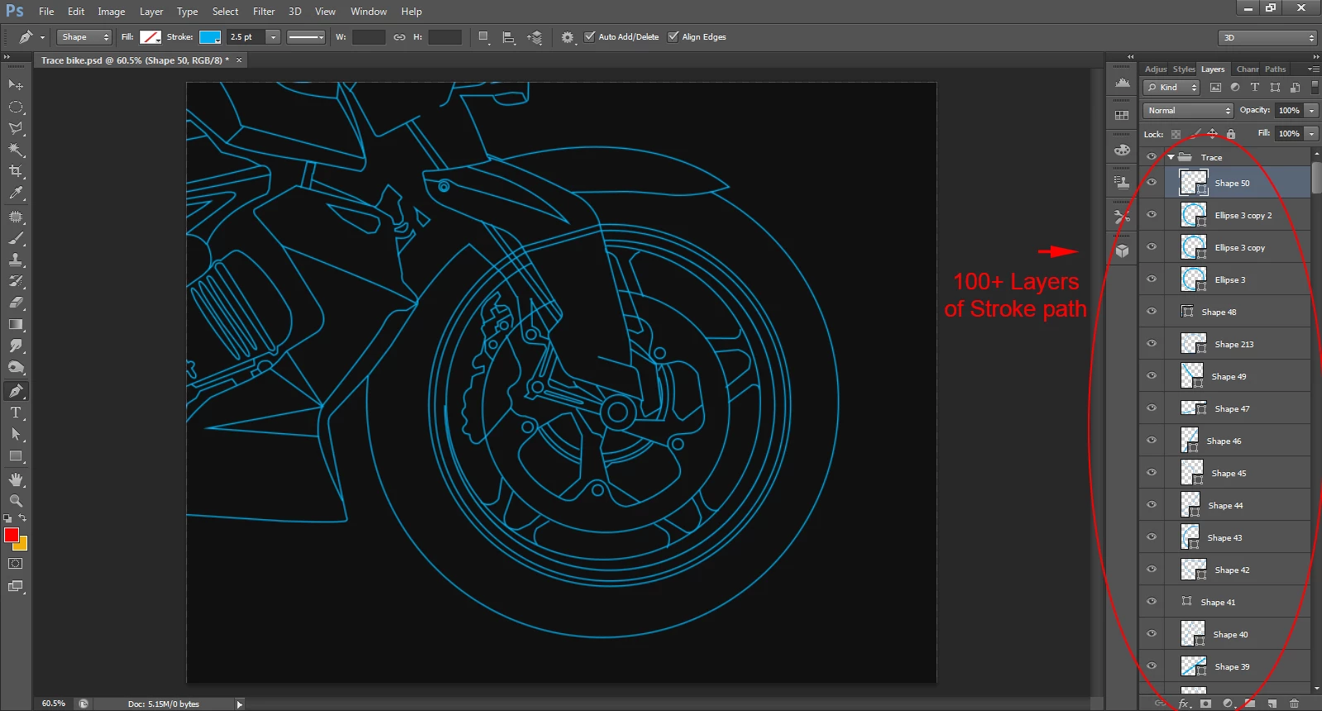Screen dimensions: 1322x711
Task: Toggle Quick Mask mode
Action: coord(16,564)
